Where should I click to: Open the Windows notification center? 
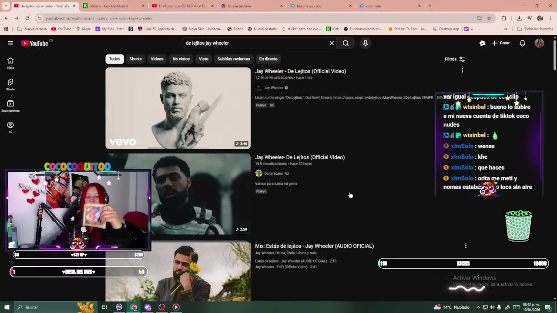[x=548, y=307]
